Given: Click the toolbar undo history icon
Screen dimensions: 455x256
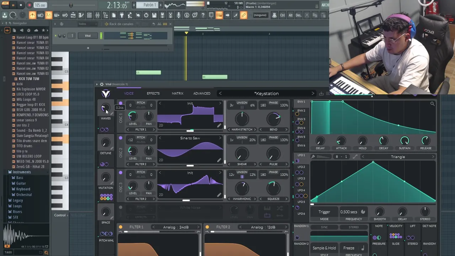Looking at the screenshot, I should tap(146, 15).
